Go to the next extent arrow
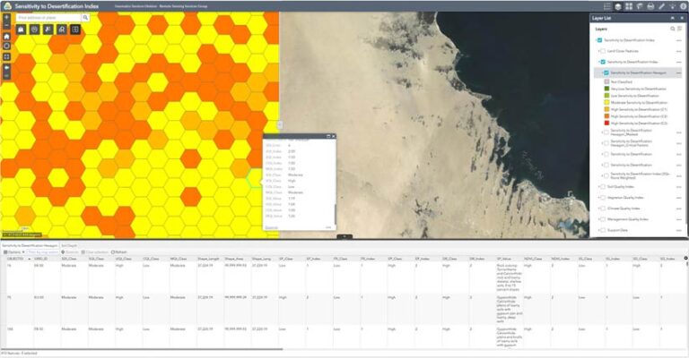This screenshot has height=358, width=689. (6, 75)
